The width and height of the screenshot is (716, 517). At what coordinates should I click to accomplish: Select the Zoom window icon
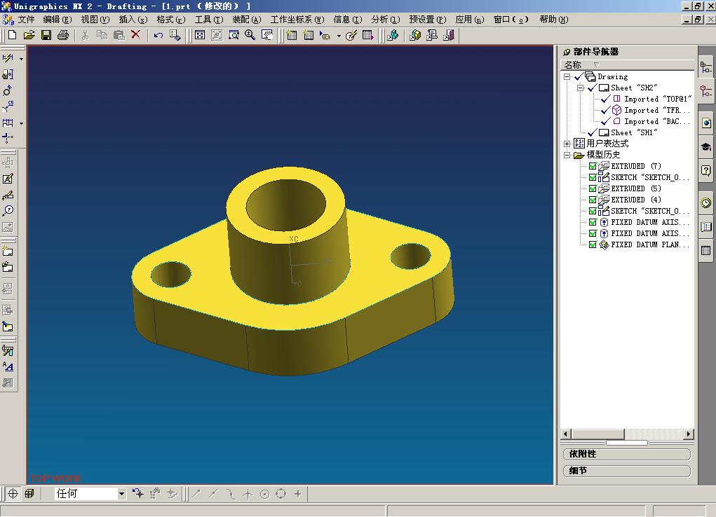(x=234, y=35)
